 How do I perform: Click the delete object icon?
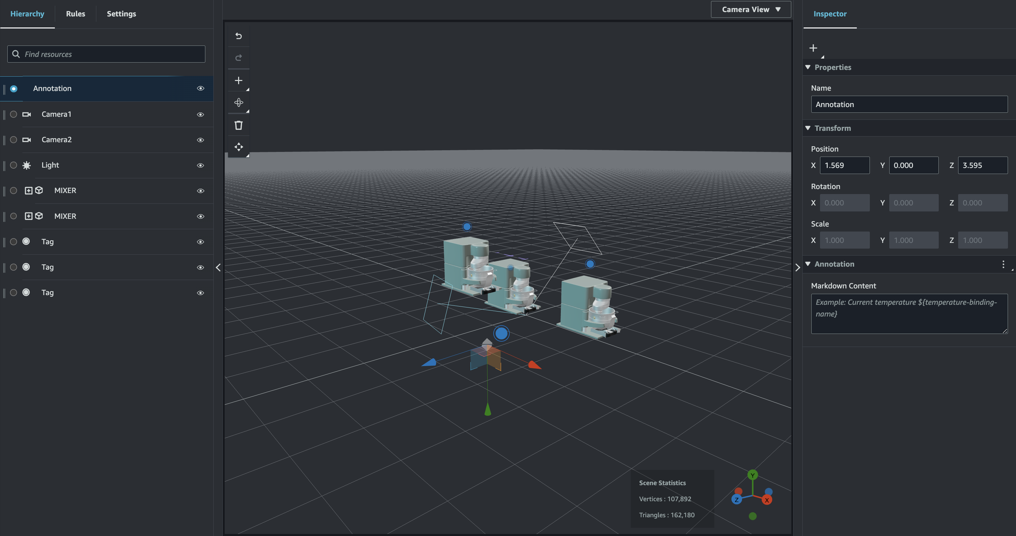[237, 124]
